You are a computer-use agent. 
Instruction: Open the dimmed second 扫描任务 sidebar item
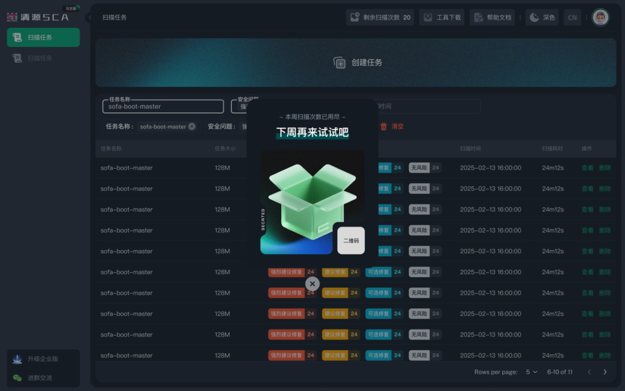click(43, 59)
